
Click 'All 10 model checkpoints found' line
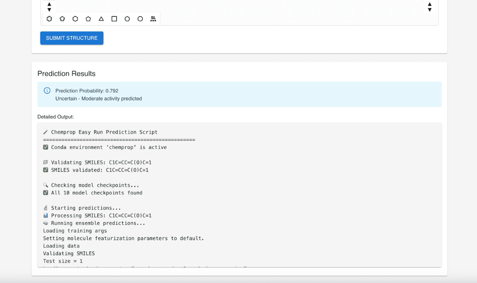[x=96, y=193]
